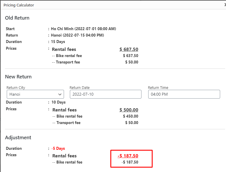The height and width of the screenshot is (172, 226).
Task: Open the Return City dropdown
Action: point(35,94)
